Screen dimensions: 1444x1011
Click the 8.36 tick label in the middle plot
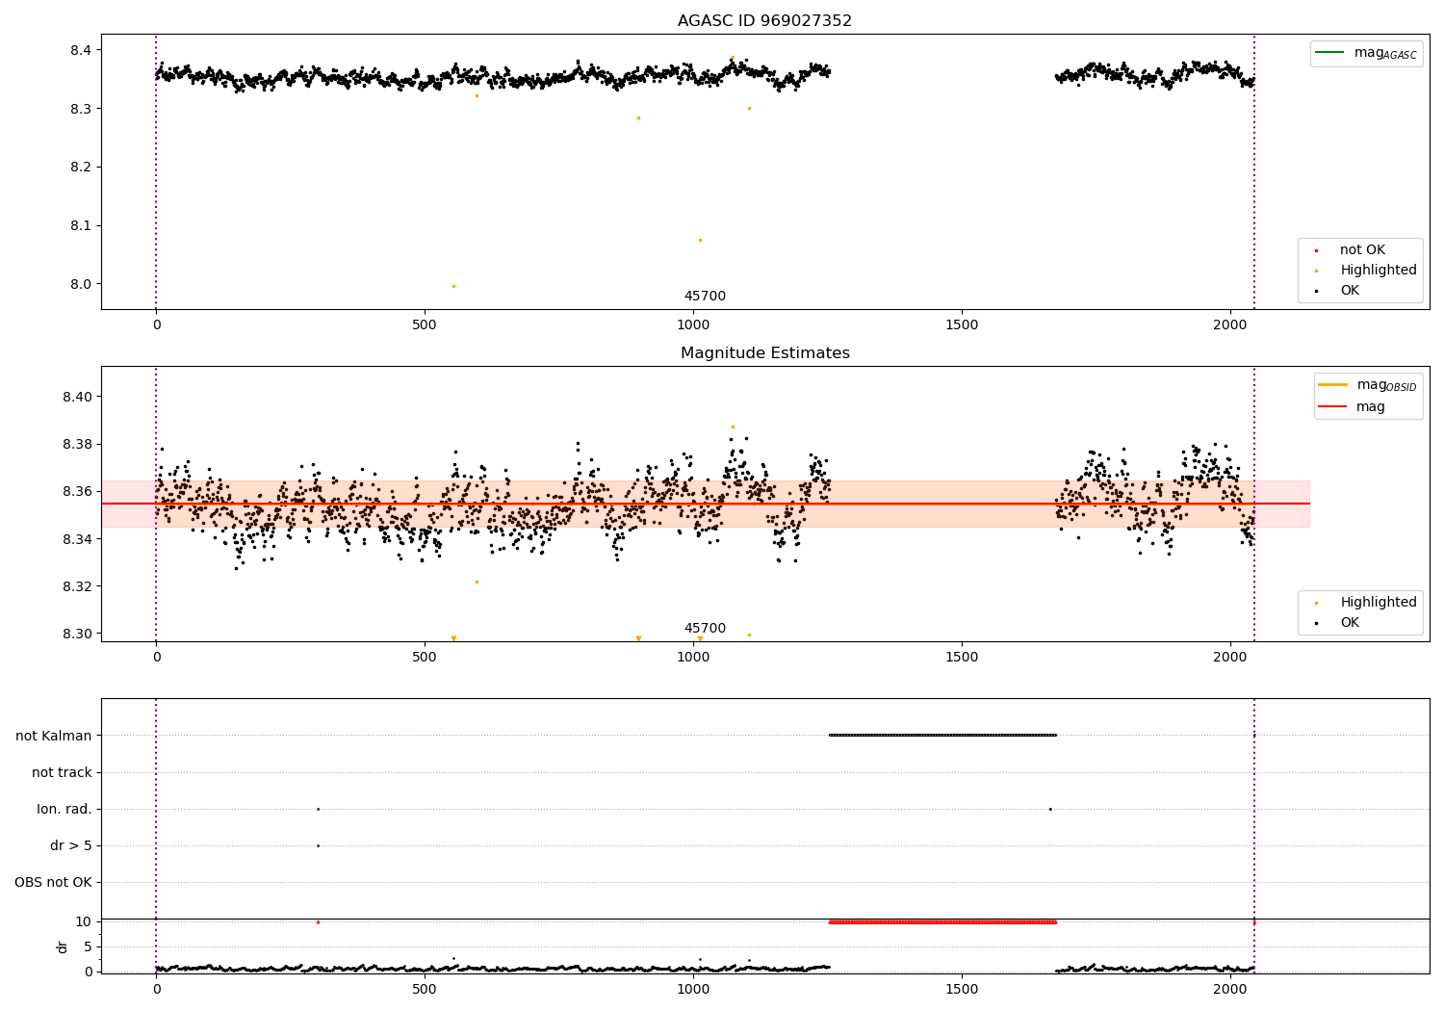click(x=76, y=491)
